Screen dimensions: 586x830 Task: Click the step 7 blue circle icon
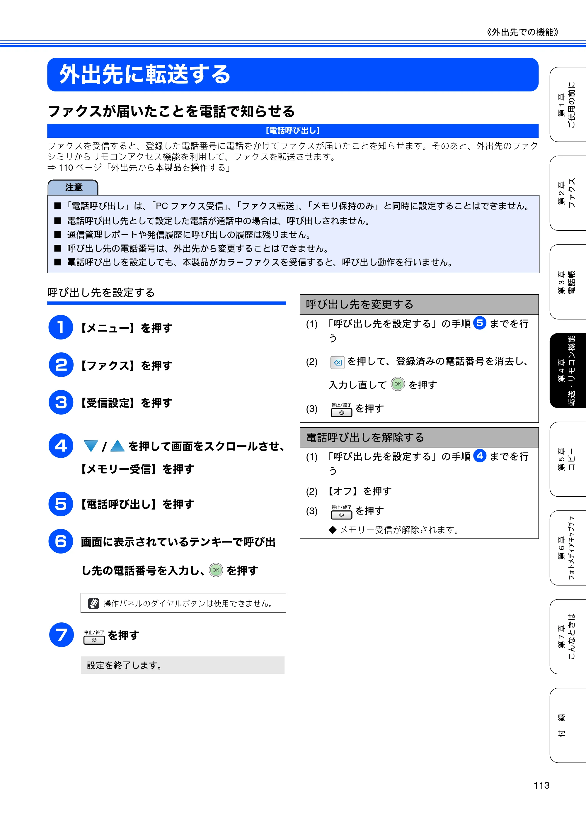coord(62,634)
